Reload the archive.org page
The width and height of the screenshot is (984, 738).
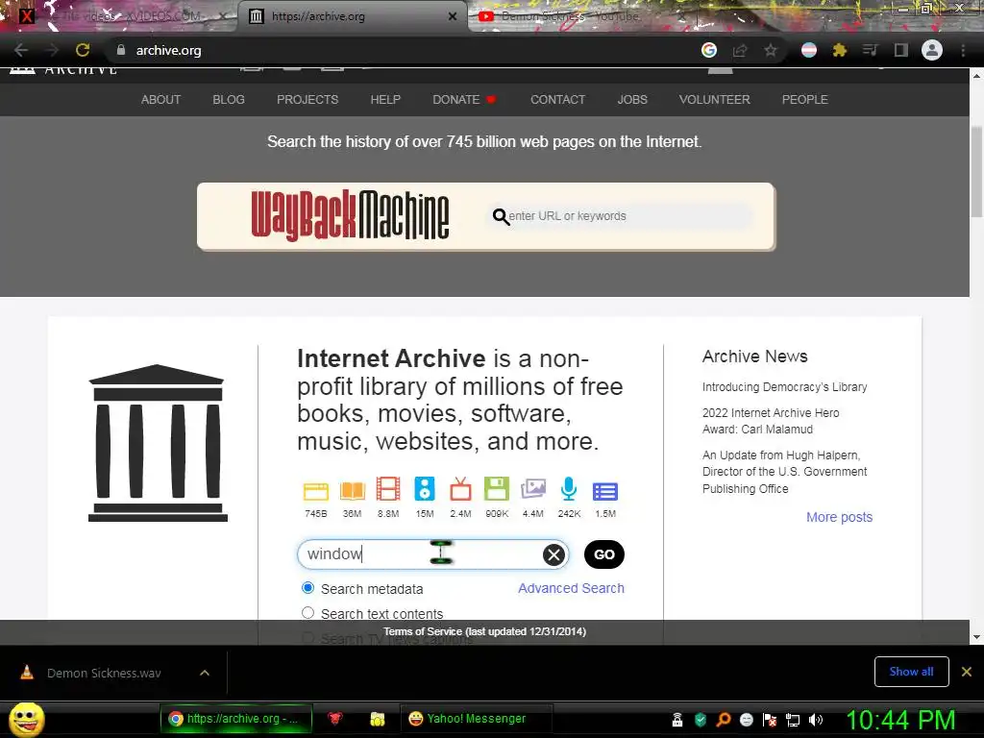coord(83,50)
